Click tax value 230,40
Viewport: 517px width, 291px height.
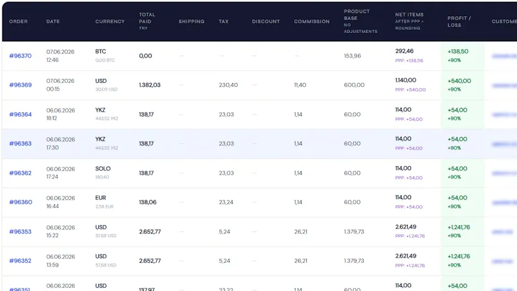click(x=228, y=85)
